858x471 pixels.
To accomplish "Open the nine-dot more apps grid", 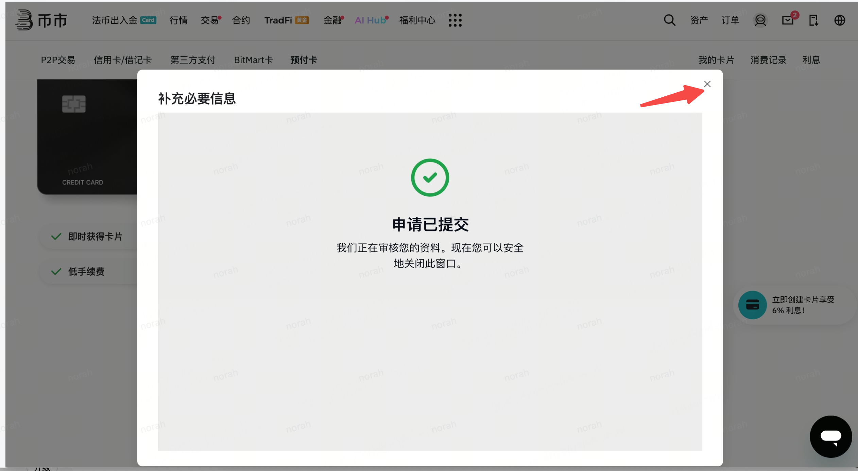I will tap(455, 20).
